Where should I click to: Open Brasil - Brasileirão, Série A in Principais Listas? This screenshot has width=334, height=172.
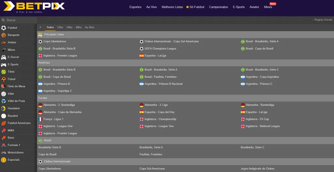262,42
